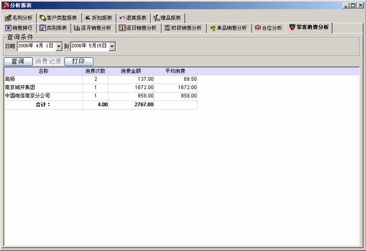
Task: Click the start date field 2006年4月1日
Action: tap(36, 46)
